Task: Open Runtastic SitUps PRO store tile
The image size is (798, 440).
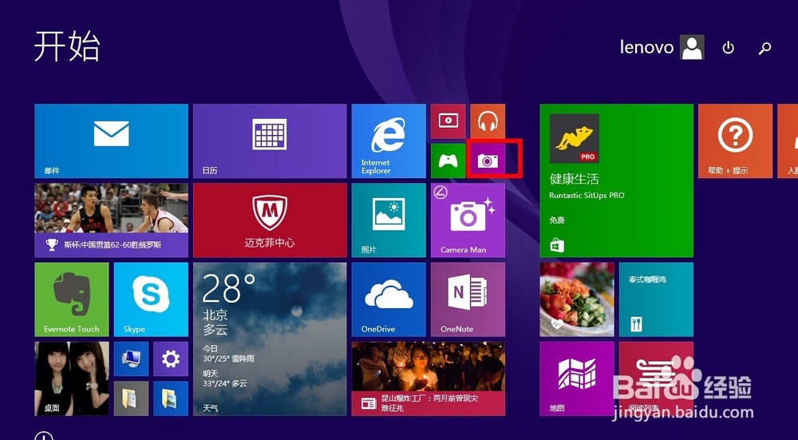Action: click(x=616, y=180)
